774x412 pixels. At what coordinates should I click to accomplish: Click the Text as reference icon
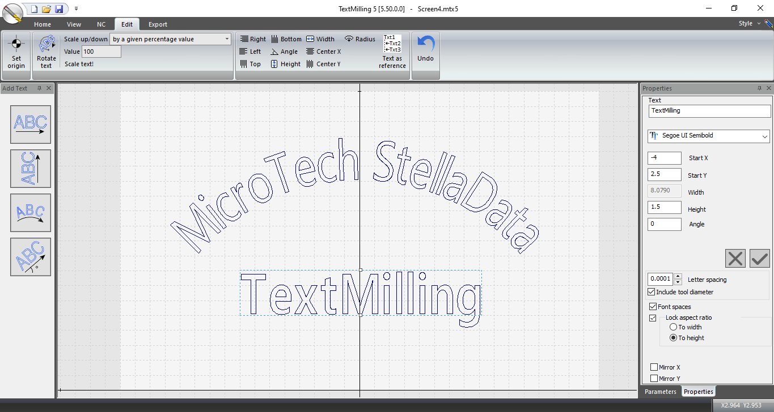coord(392,44)
